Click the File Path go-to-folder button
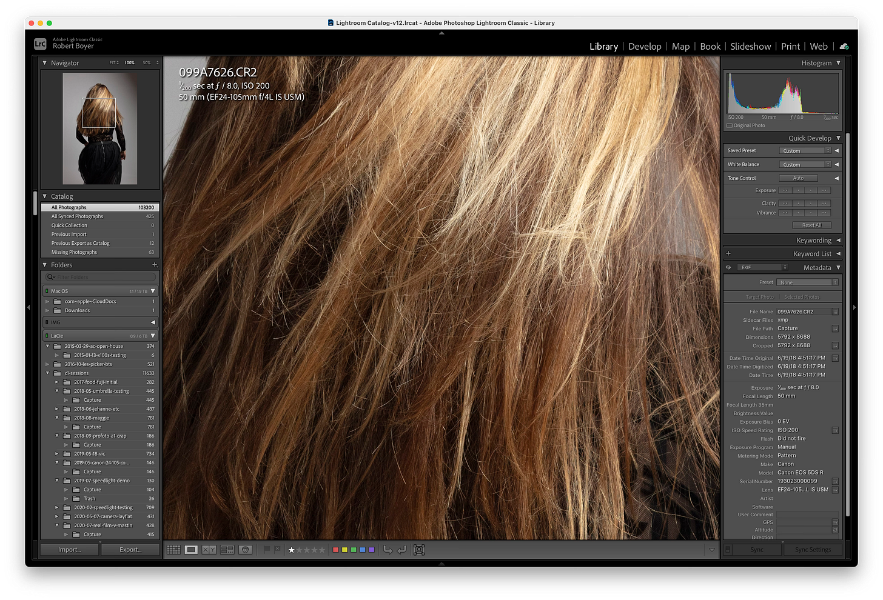The width and height of the screenshot is (883, 600). pos(835,328)
